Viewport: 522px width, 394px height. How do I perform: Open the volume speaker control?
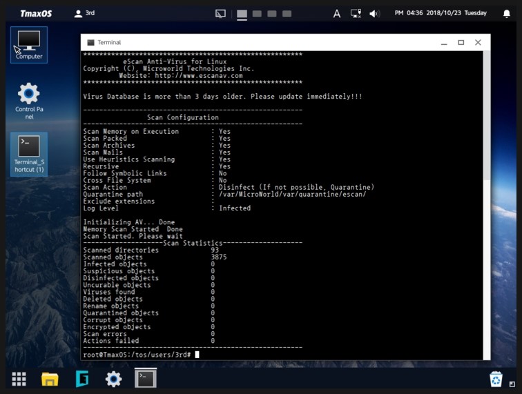pos(374,13)
